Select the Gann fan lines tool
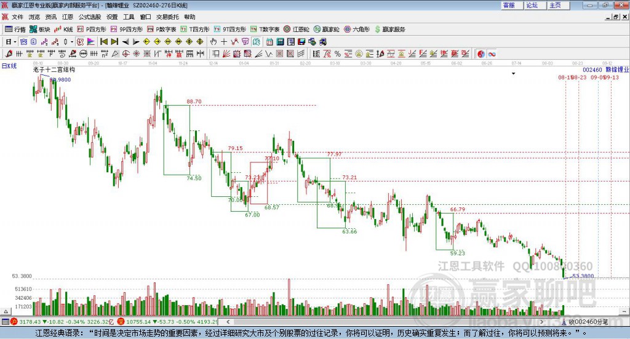The height and width of the screenshot is (339, 630). [226, 54]
